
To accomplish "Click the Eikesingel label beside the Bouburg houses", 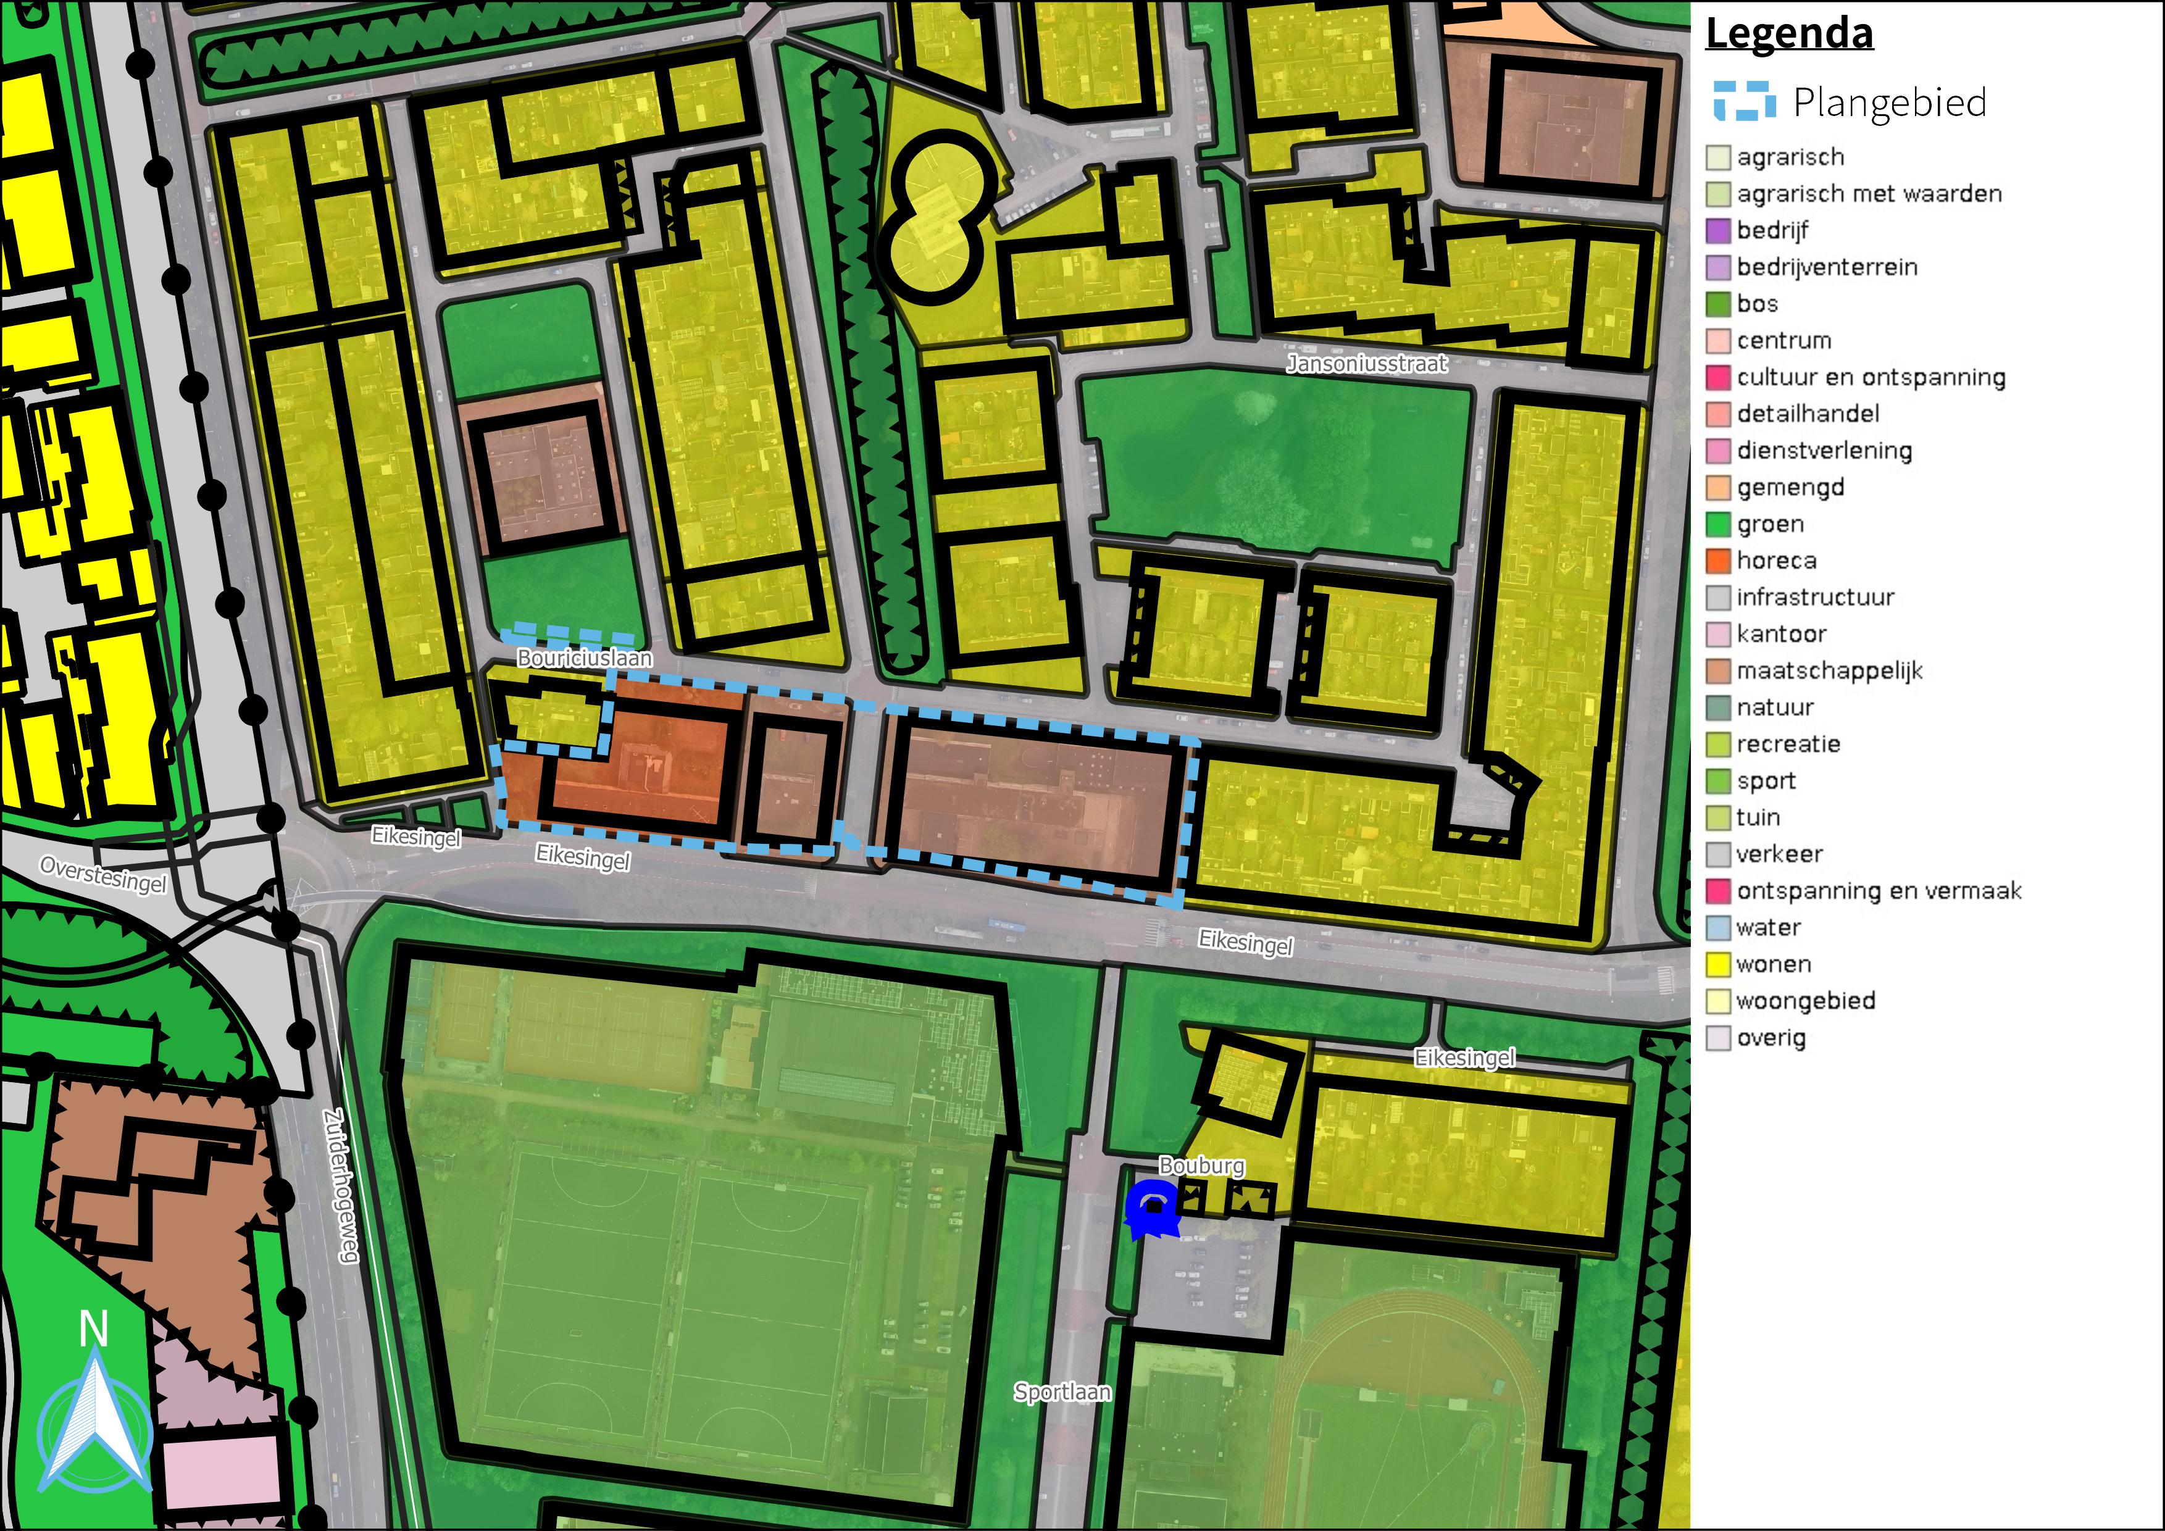I will (x=1466, y=1058).
